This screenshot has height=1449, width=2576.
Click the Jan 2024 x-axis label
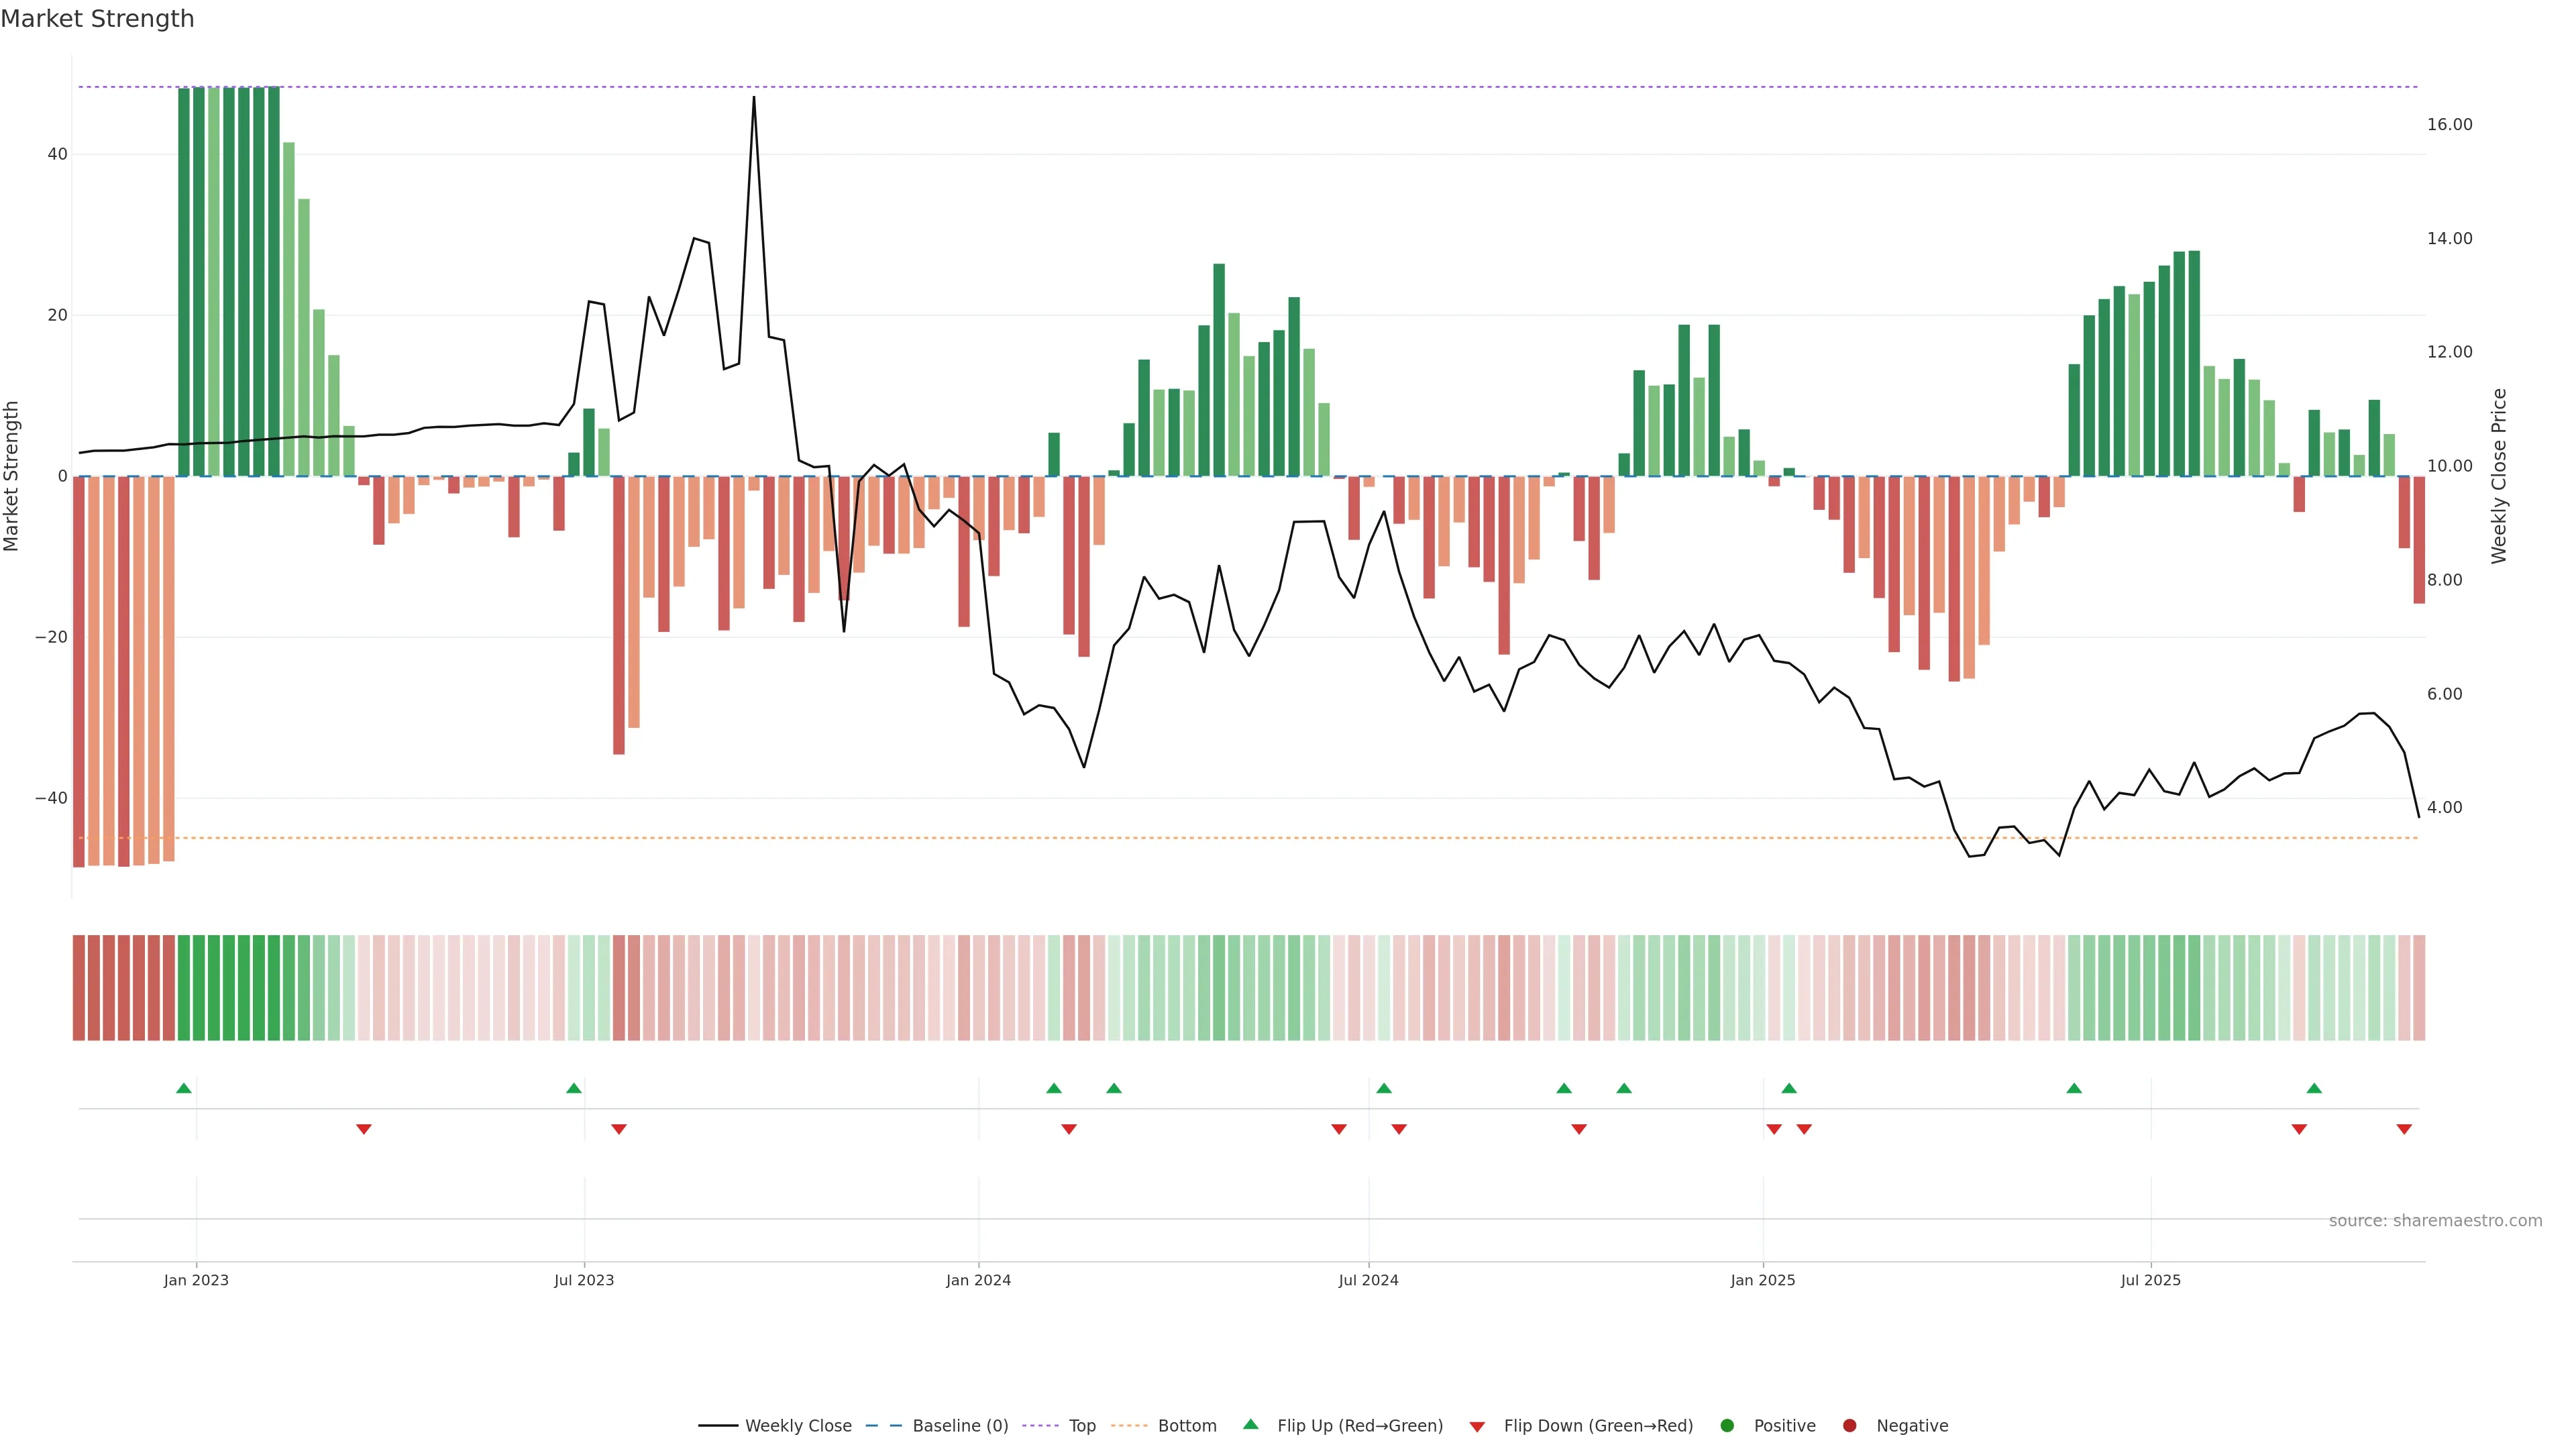coord(978,1280)
